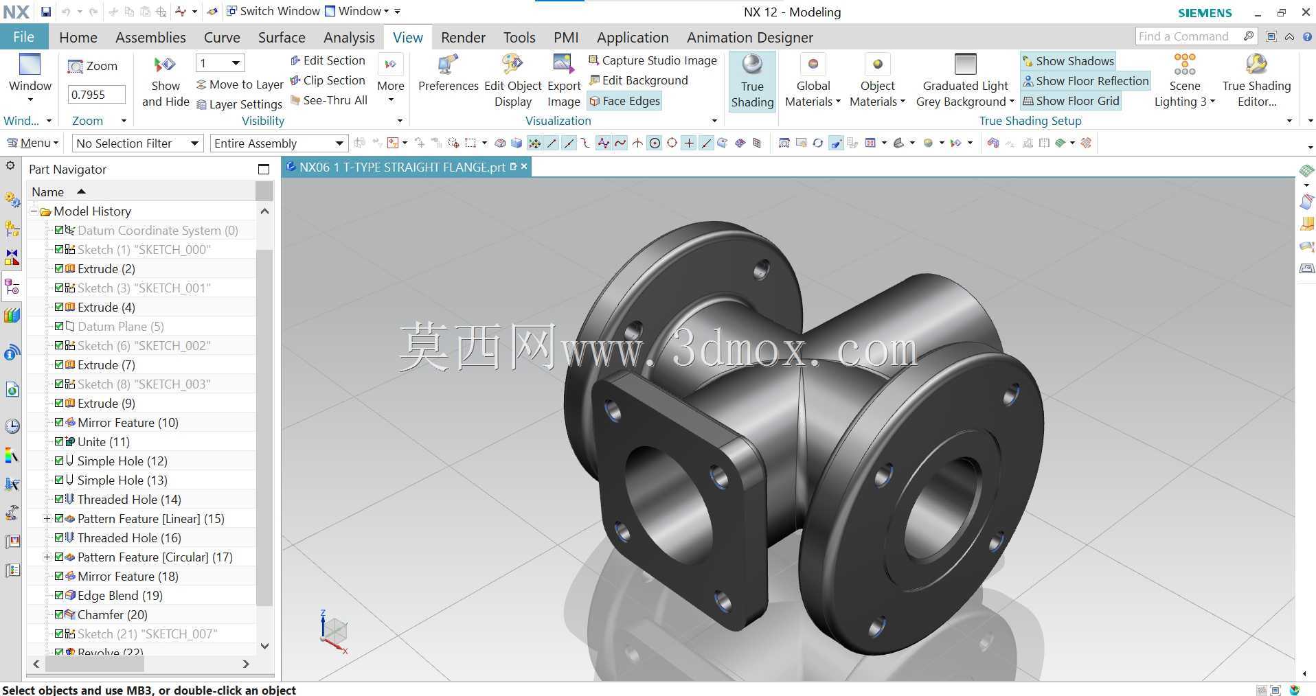The height and width of the screenshot is (696, 1316).
Task: Open the Entire Assembly scope dropdown
Action: click(279, 143)
